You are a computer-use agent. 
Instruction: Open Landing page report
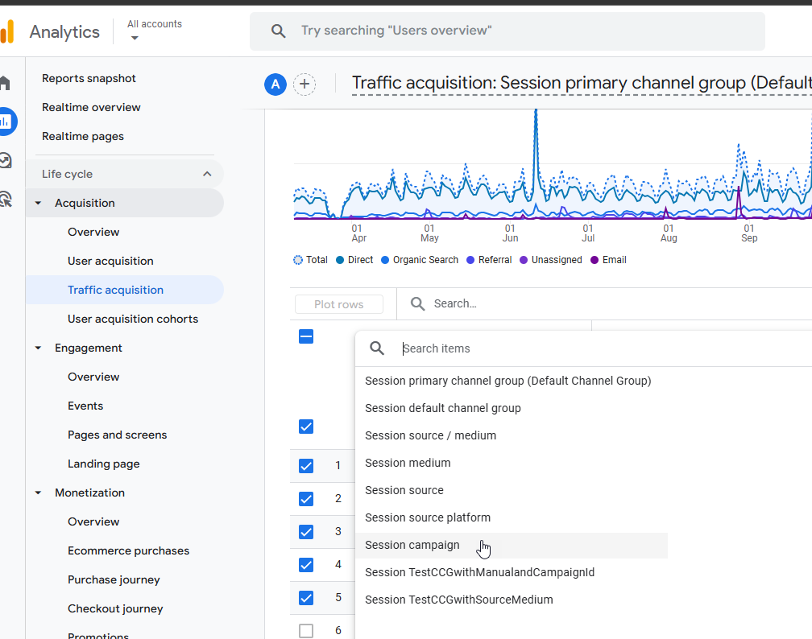[x=104, y=464]
